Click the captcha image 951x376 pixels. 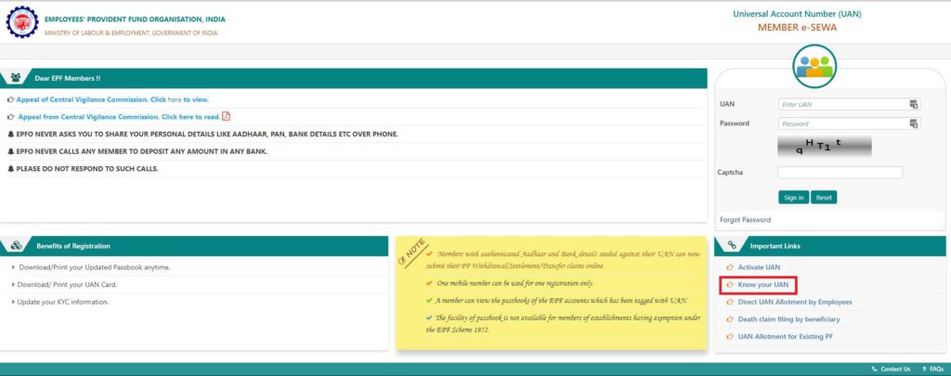tap(824, 146)
